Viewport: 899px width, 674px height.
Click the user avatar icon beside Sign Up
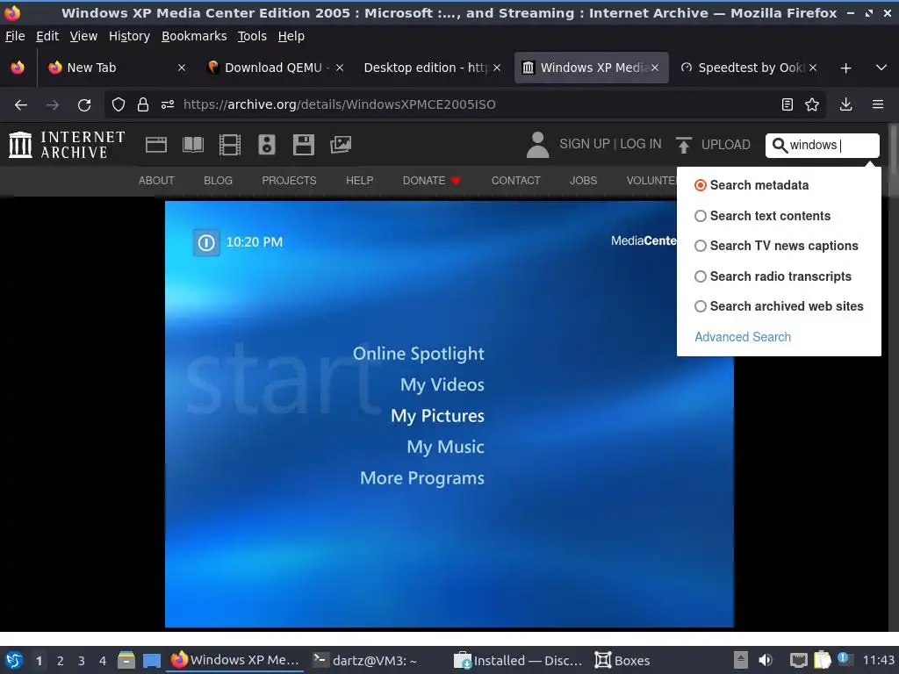click(537, 145)
